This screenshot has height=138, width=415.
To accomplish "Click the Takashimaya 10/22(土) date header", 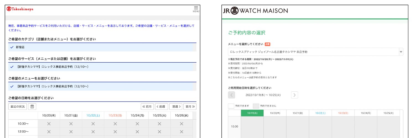I will (93, 115).
